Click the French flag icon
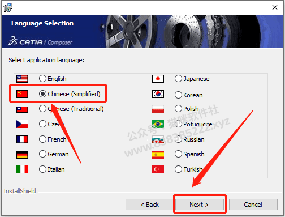This screenshot has height=217, width=285. coord(22,139)
